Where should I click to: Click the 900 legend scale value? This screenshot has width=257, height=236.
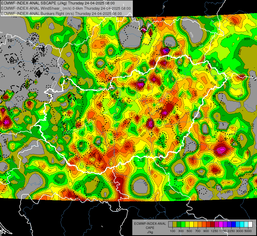(x=206, y=231)
